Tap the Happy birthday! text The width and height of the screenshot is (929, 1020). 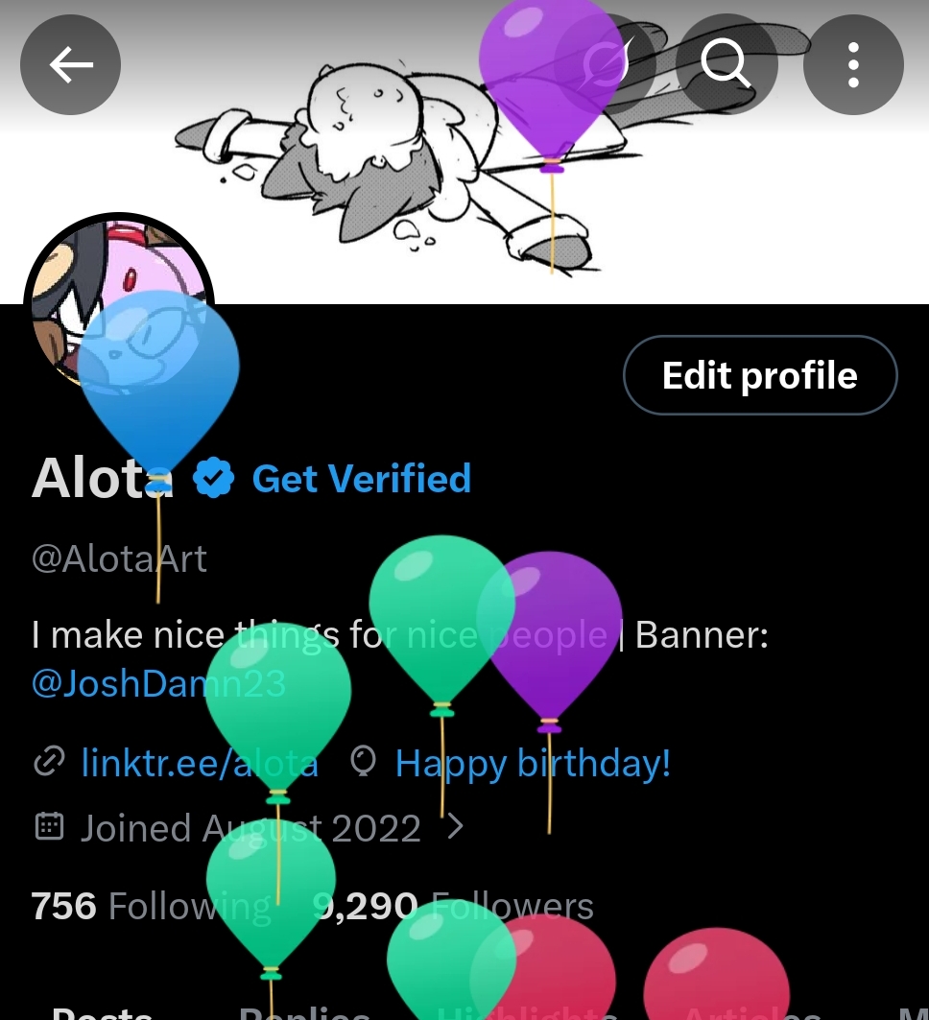click(x=533, y=763)
